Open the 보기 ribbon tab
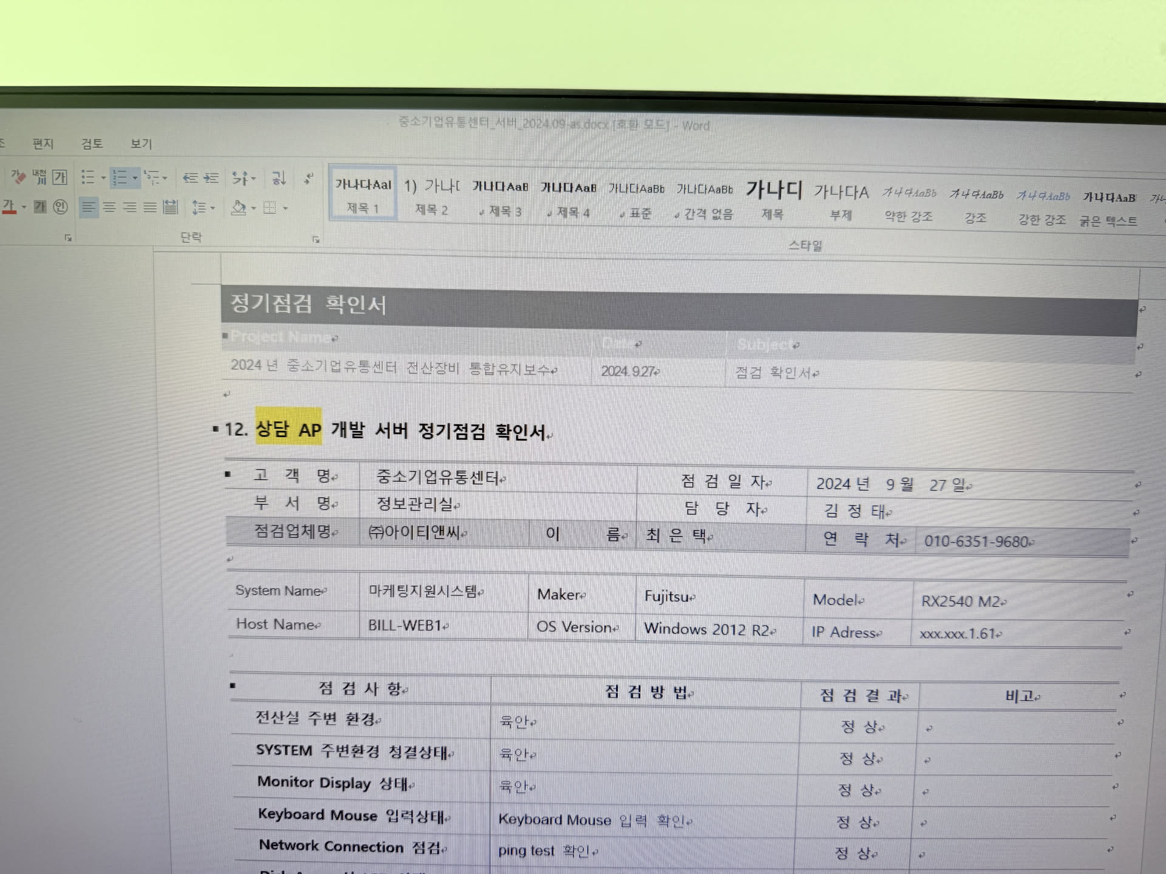Image resolution: width=1166 pixels, height=874 pixels. pyautogui.click(x=141, y=144)
